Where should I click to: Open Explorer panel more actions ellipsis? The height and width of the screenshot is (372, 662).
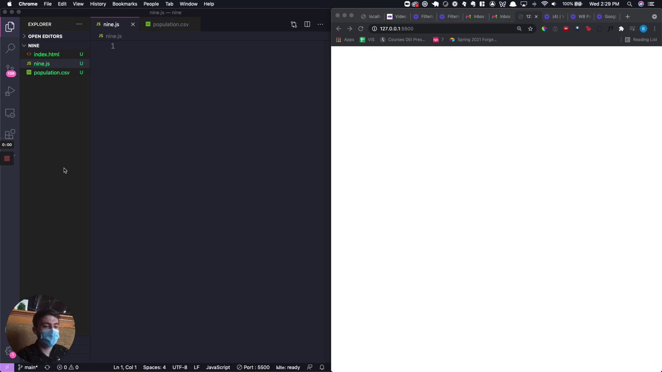click(x=79, y=24)
